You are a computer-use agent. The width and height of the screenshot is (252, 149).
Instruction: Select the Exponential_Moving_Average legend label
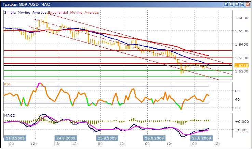tap(73, 12)
